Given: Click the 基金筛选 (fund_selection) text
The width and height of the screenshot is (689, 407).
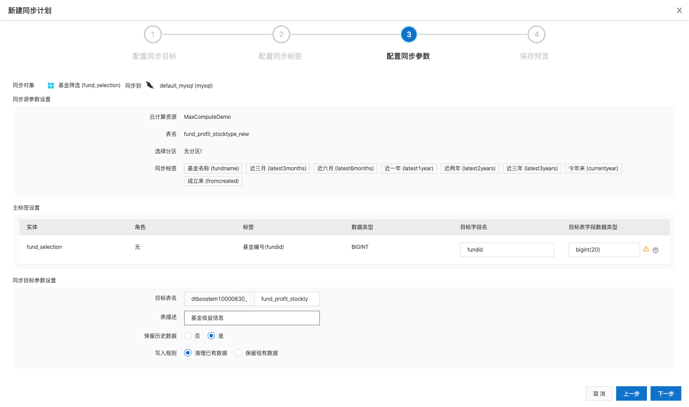Looking at the screenshot, I should 89,85.
